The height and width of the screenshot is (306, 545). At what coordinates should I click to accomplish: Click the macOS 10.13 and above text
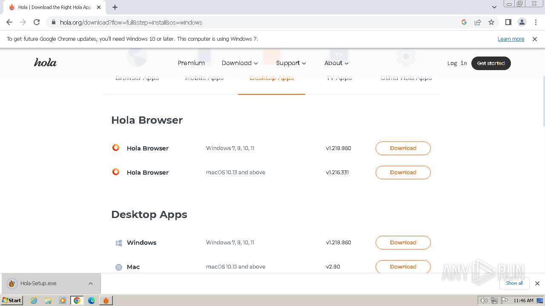(x=235, y=172)
